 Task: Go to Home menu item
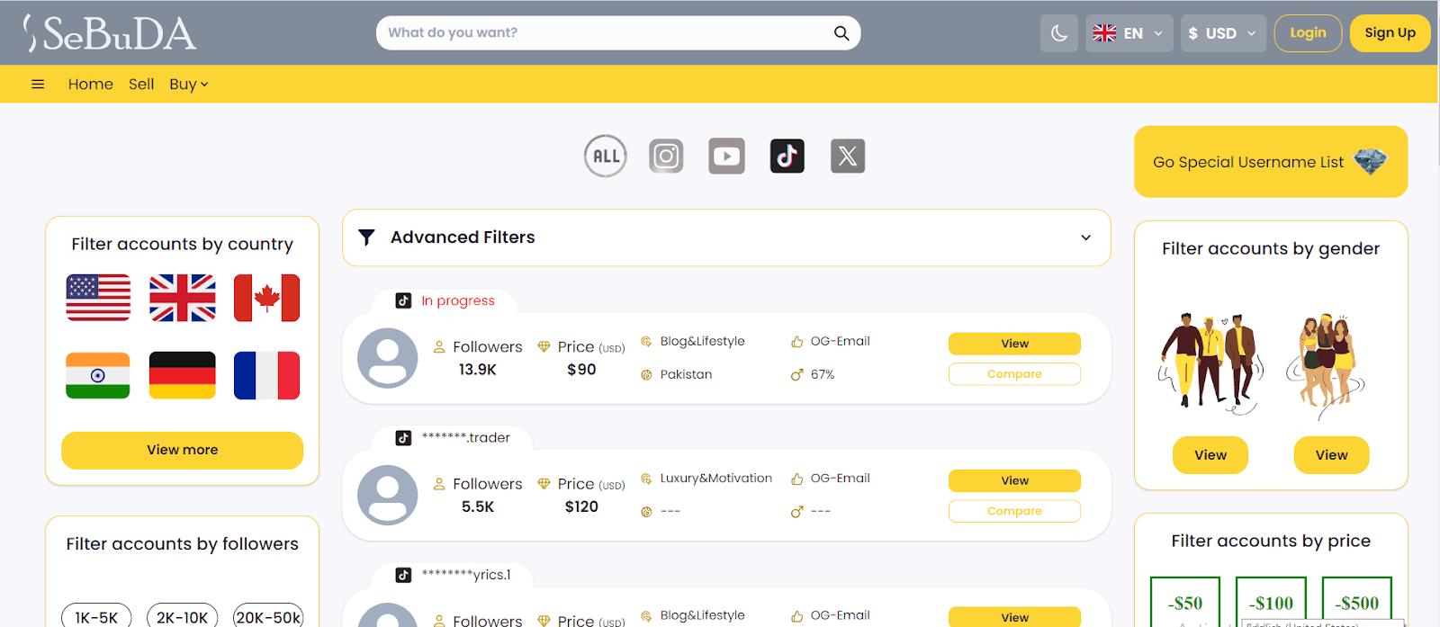click(x=91, y=85)
